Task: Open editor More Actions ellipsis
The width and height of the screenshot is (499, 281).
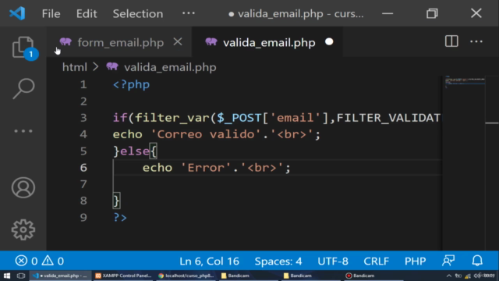Action: (476, 41)
